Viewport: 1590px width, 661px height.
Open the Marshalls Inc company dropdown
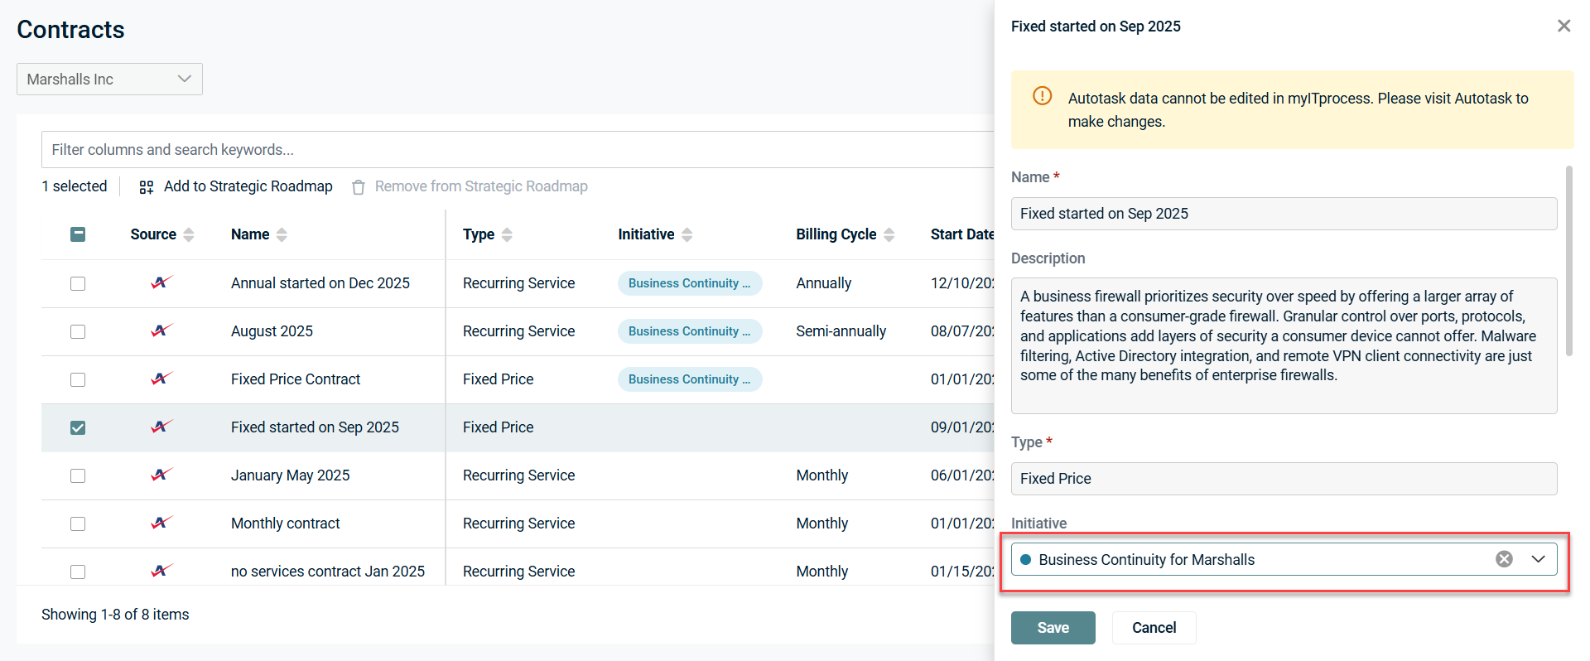109,80
